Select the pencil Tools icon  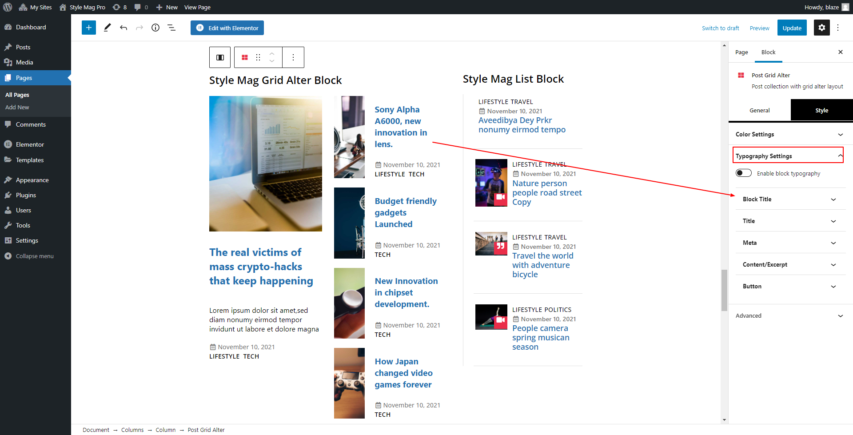point(107,28)
